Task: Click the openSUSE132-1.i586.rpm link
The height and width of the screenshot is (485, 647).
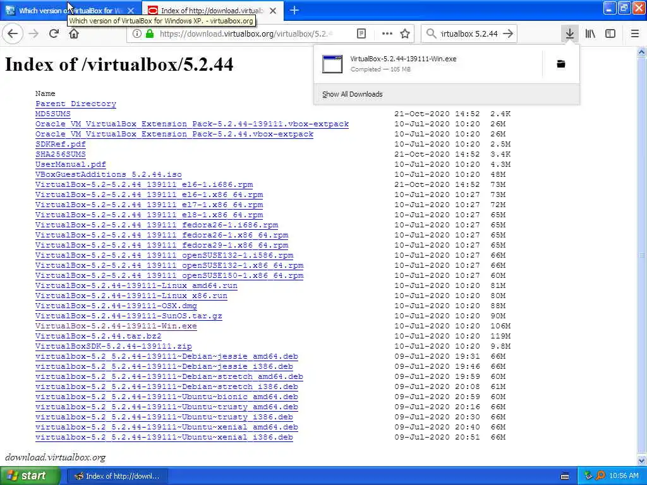Action: 164,255
